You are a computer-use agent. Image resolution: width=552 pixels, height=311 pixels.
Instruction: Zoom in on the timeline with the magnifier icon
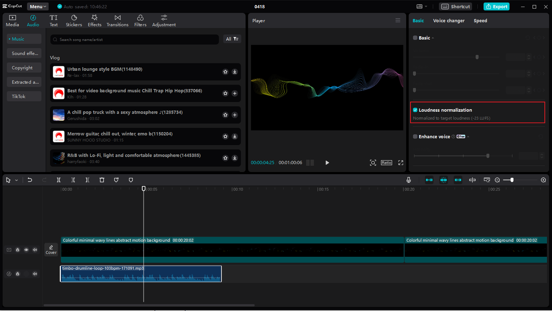click(544, 180)
